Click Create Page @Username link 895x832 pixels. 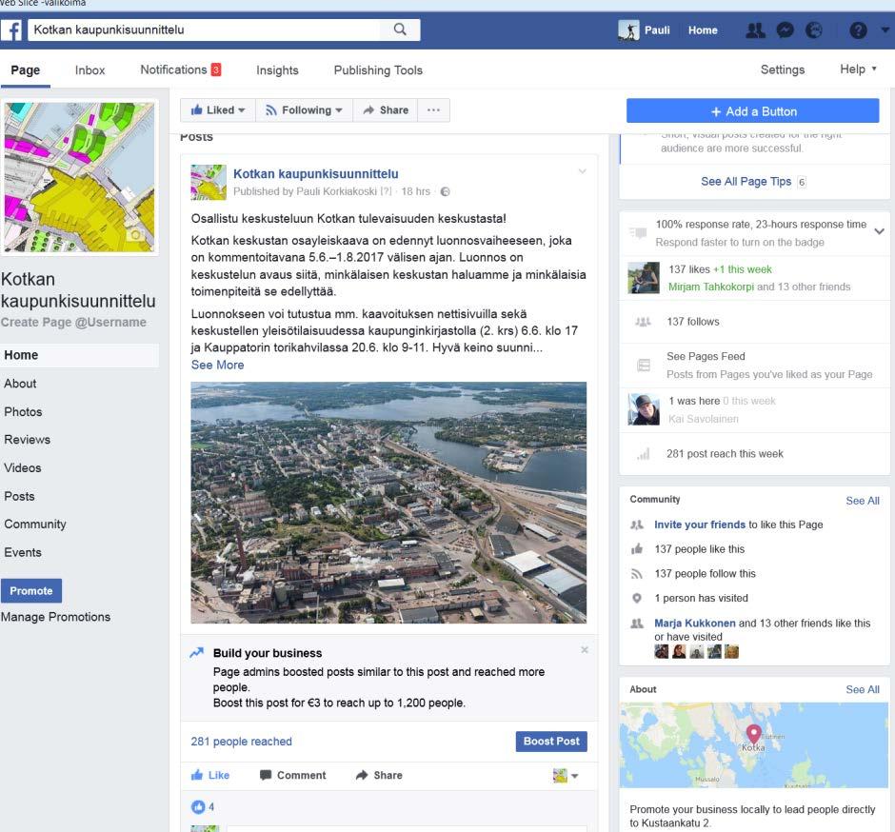click(73, 323)
